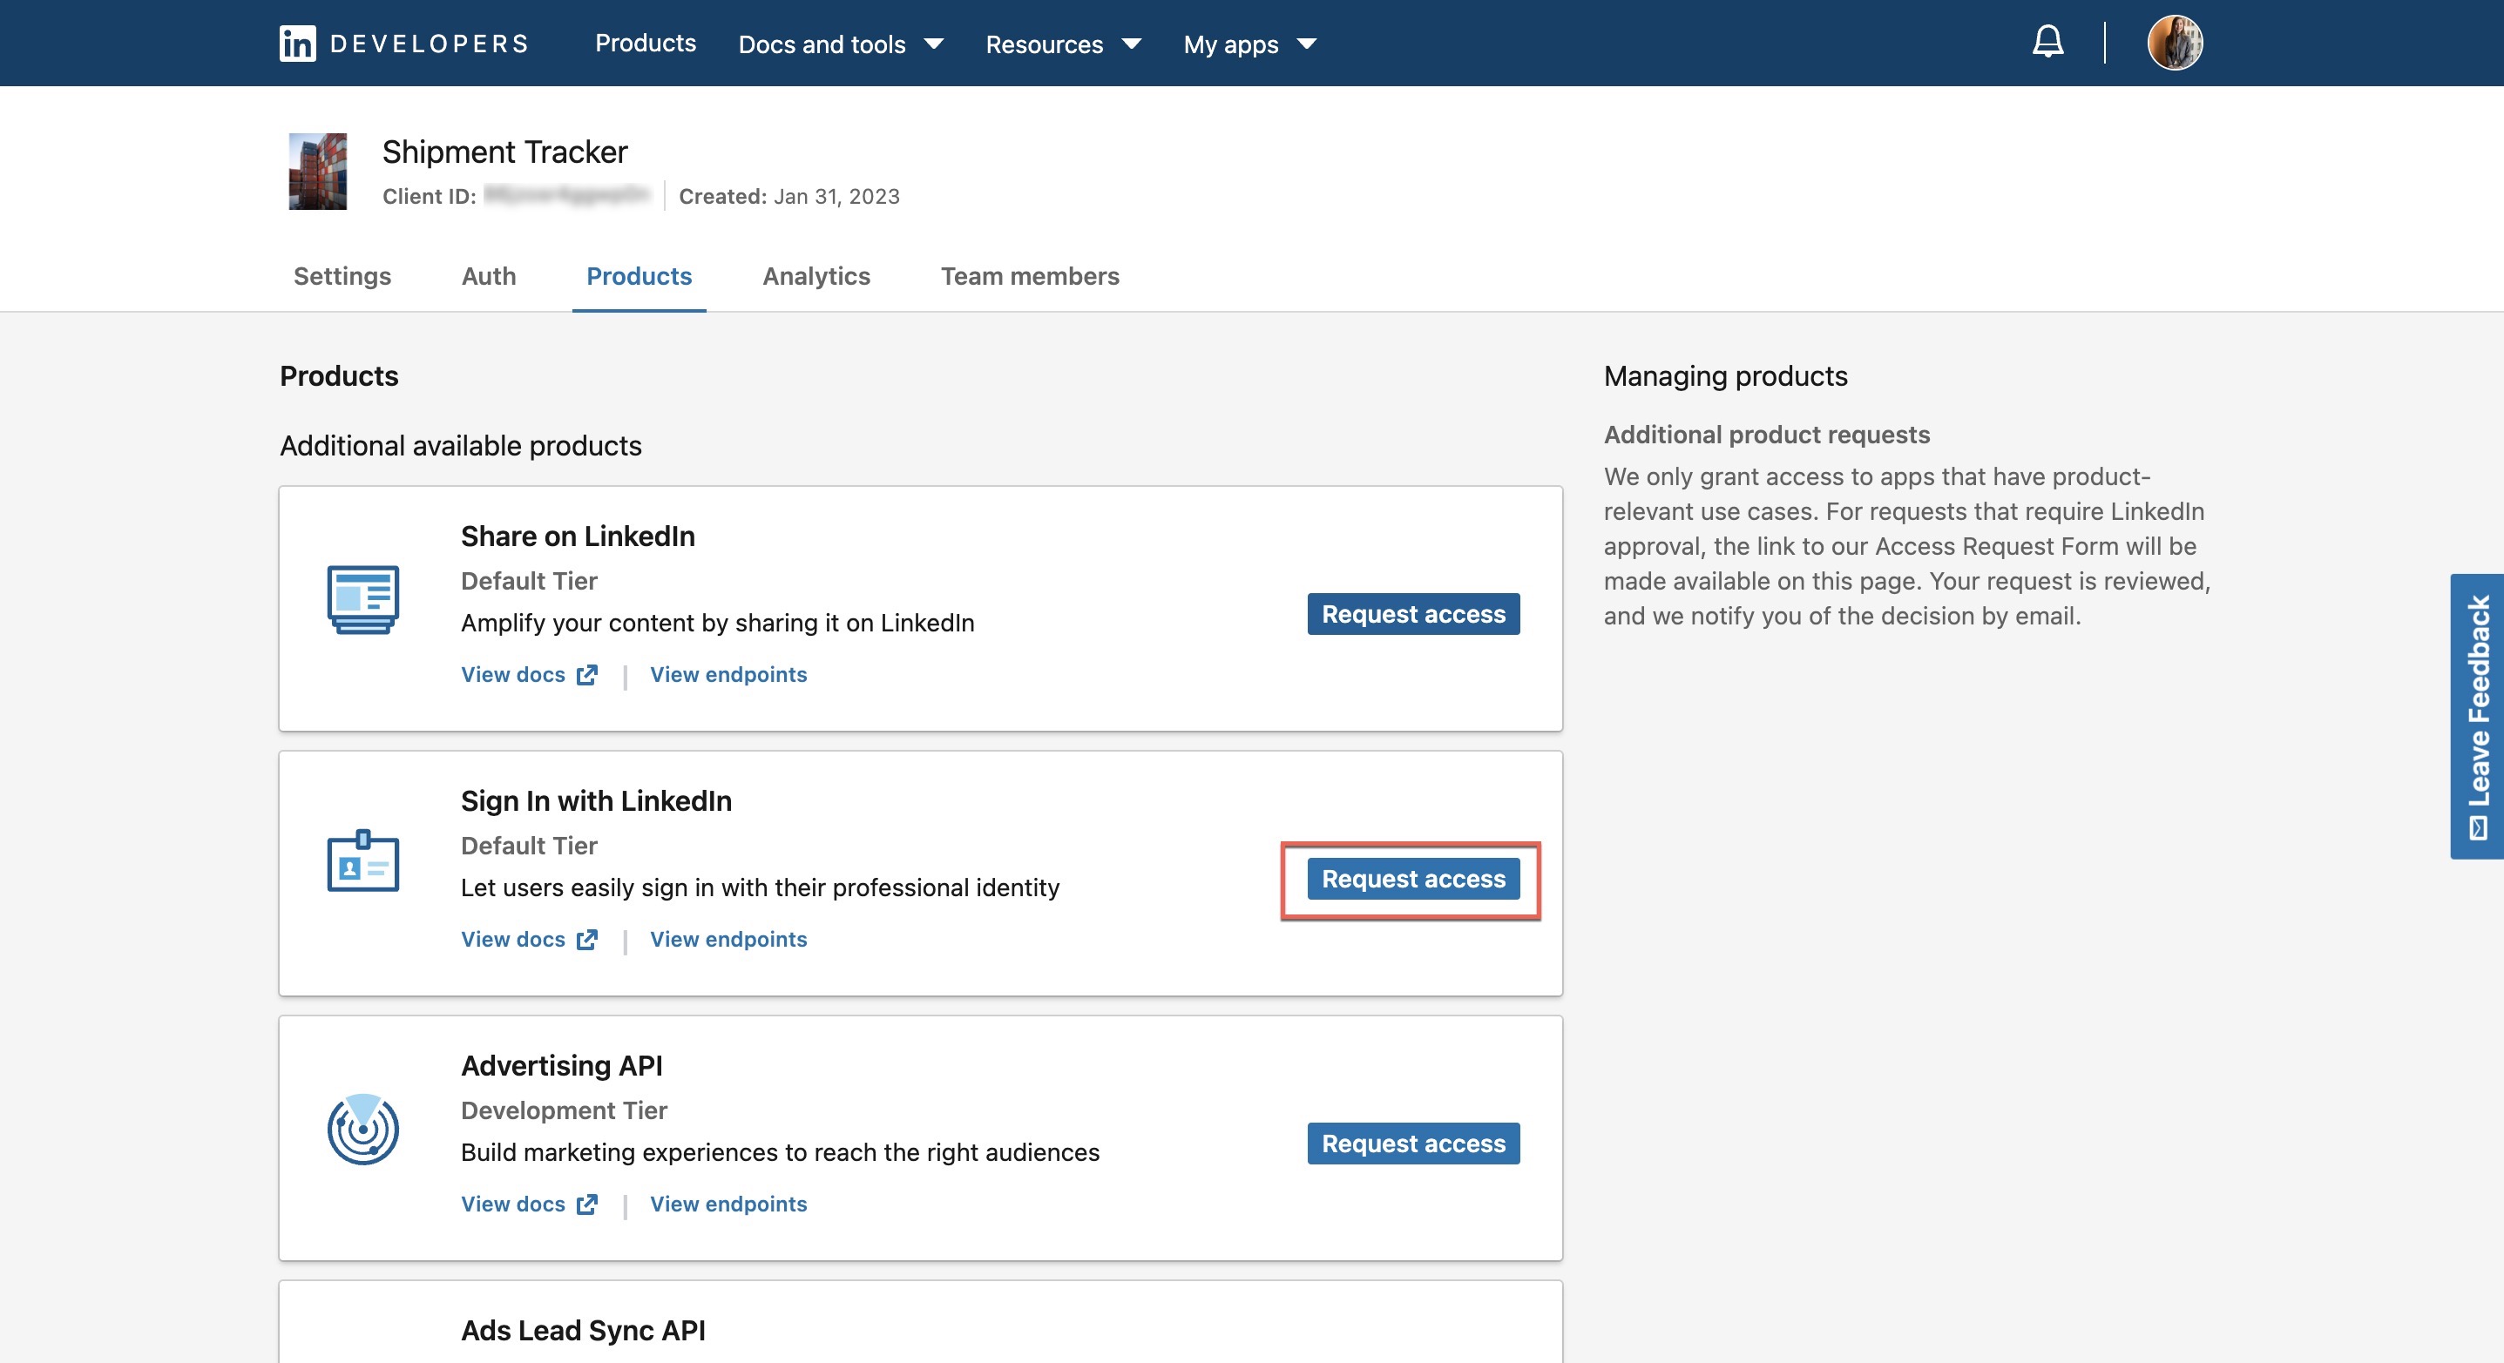This screenshot has height=1363, width=2504.
Task: Select the Advertising API radar icon
Action: tap(363, 1128)
